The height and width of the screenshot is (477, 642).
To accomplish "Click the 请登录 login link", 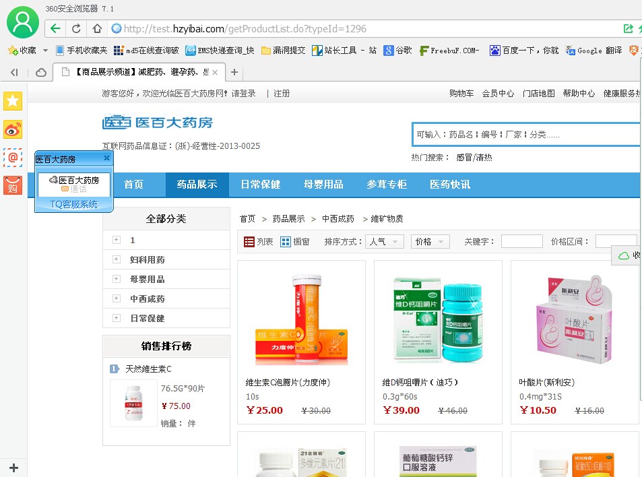I will [244, 94].
